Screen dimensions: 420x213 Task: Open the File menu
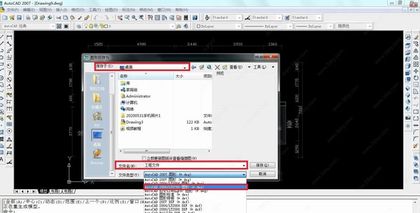(x=12, y=10)
